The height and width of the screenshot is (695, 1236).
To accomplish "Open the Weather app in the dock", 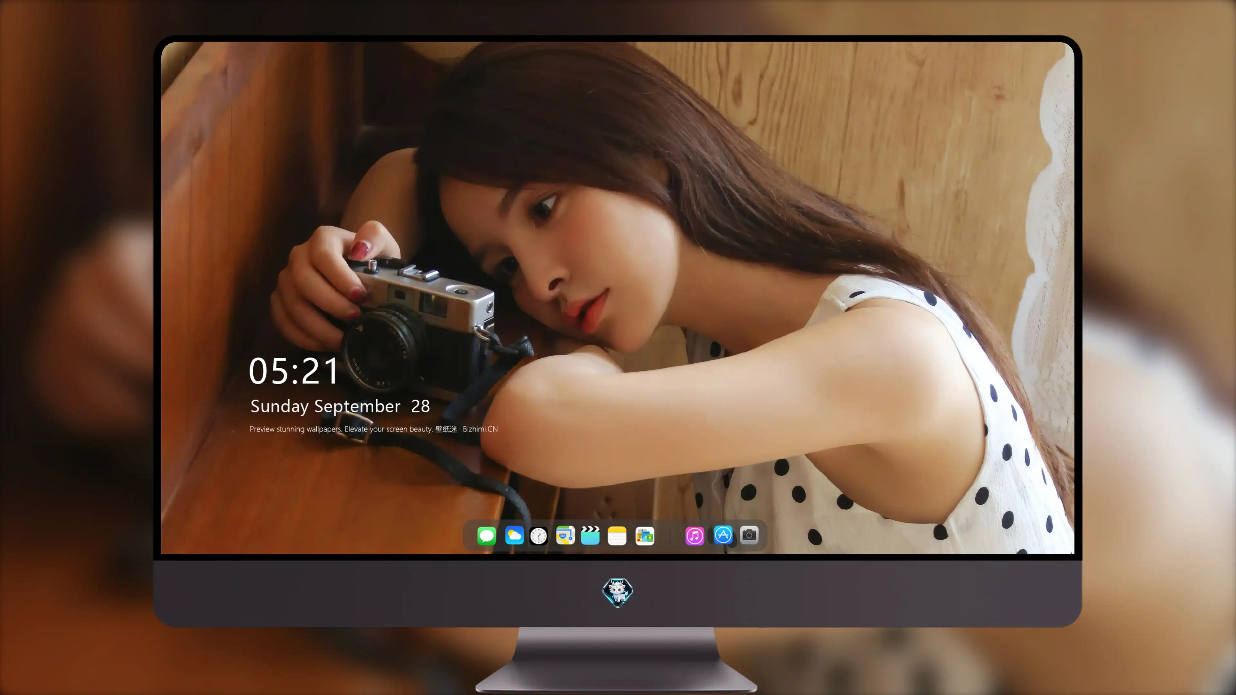I will [x=514, y=535].
